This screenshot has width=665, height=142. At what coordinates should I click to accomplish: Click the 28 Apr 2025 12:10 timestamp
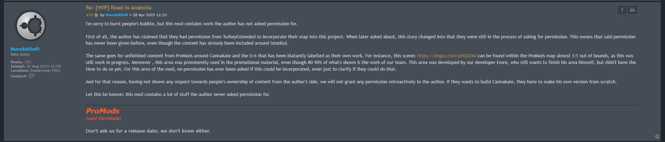[x=150, y=15]
